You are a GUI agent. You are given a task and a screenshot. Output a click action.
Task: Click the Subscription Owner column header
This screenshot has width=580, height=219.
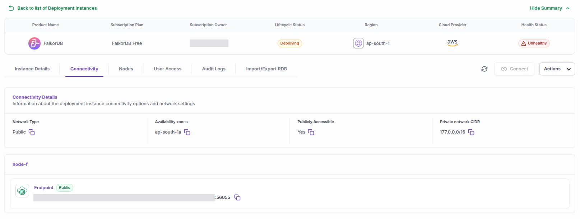[208, 25]
